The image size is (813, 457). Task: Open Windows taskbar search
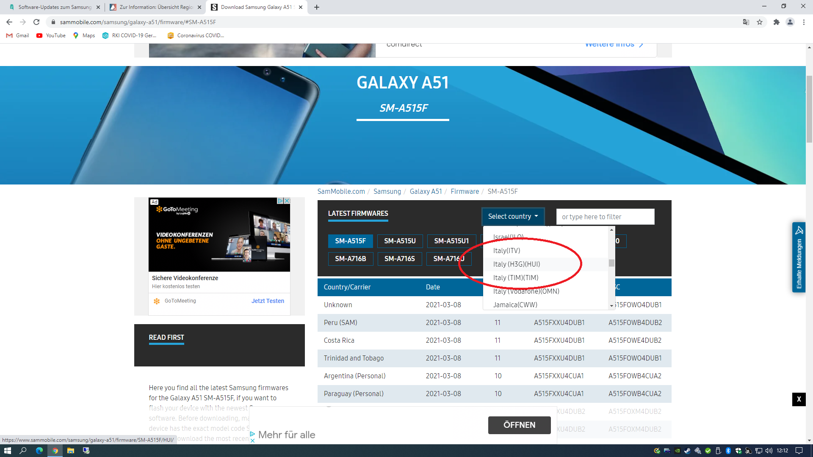pyautogui.click(x=23, y=451)
